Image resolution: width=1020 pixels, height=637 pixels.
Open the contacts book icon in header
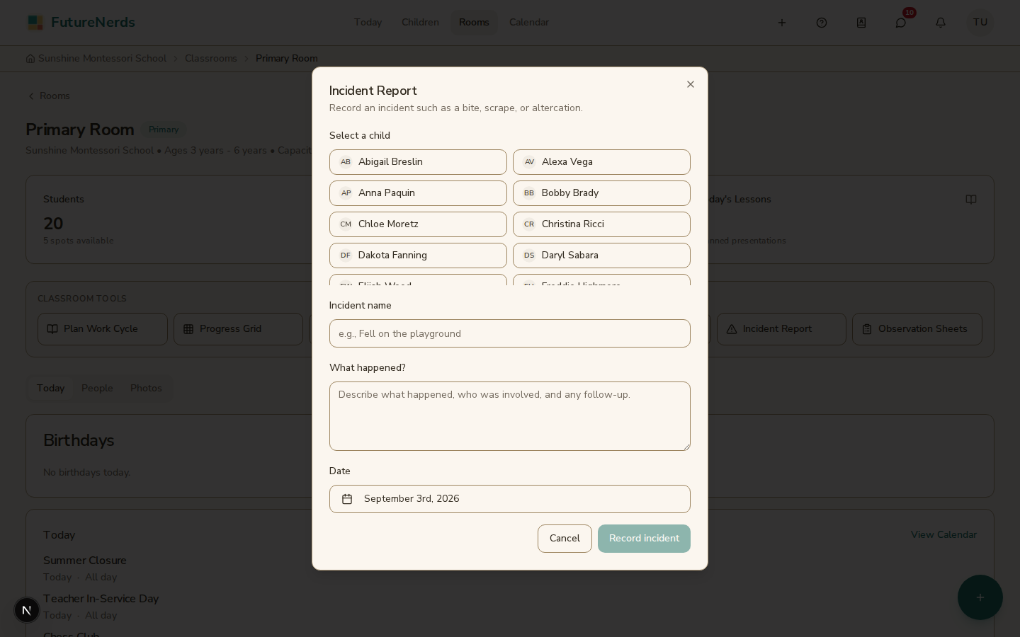861,23
